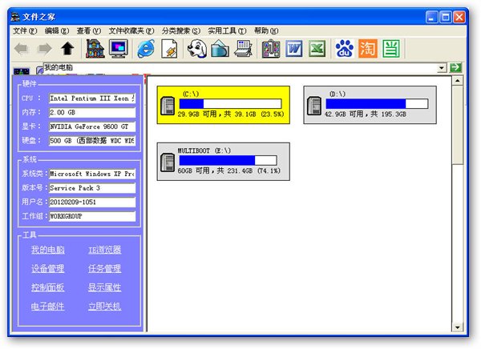Click the 硬盘 field showing 500 GB
The height and width of the screenshot is (349, 481).
(92, 141)
